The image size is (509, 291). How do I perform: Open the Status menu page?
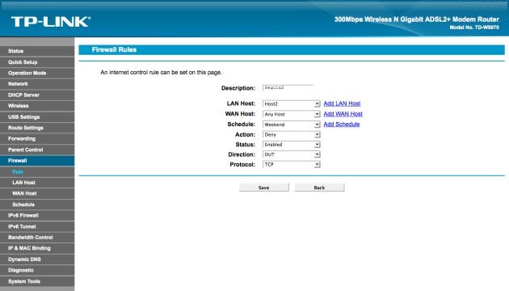(37, 51)
